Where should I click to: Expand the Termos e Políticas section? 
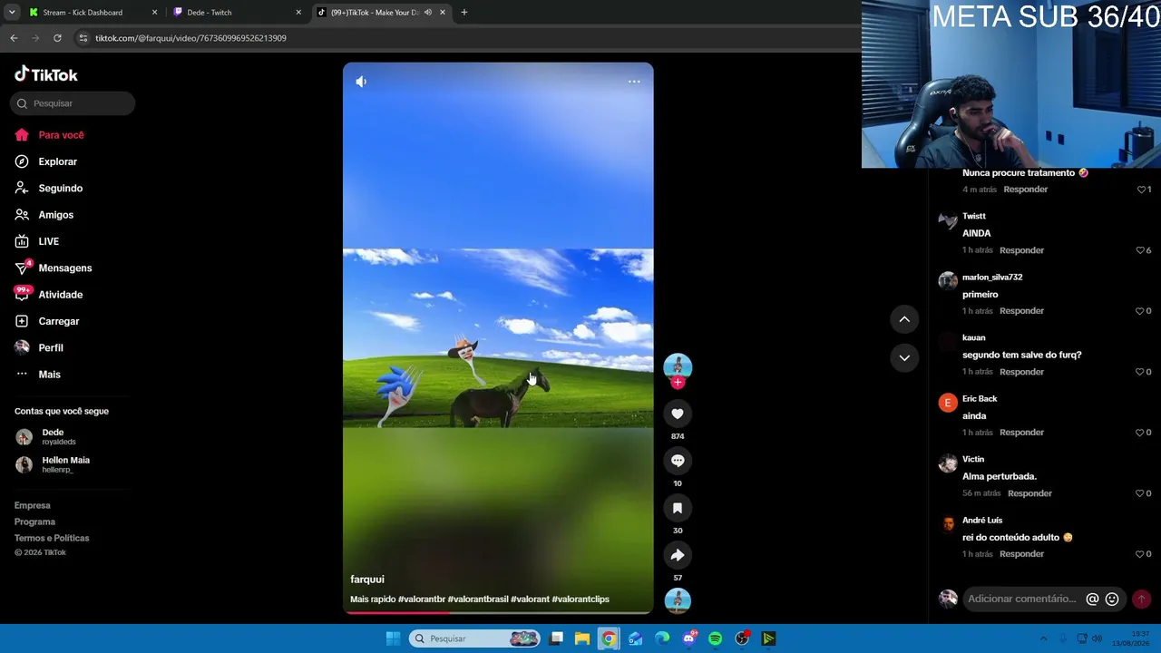[52, 538]
